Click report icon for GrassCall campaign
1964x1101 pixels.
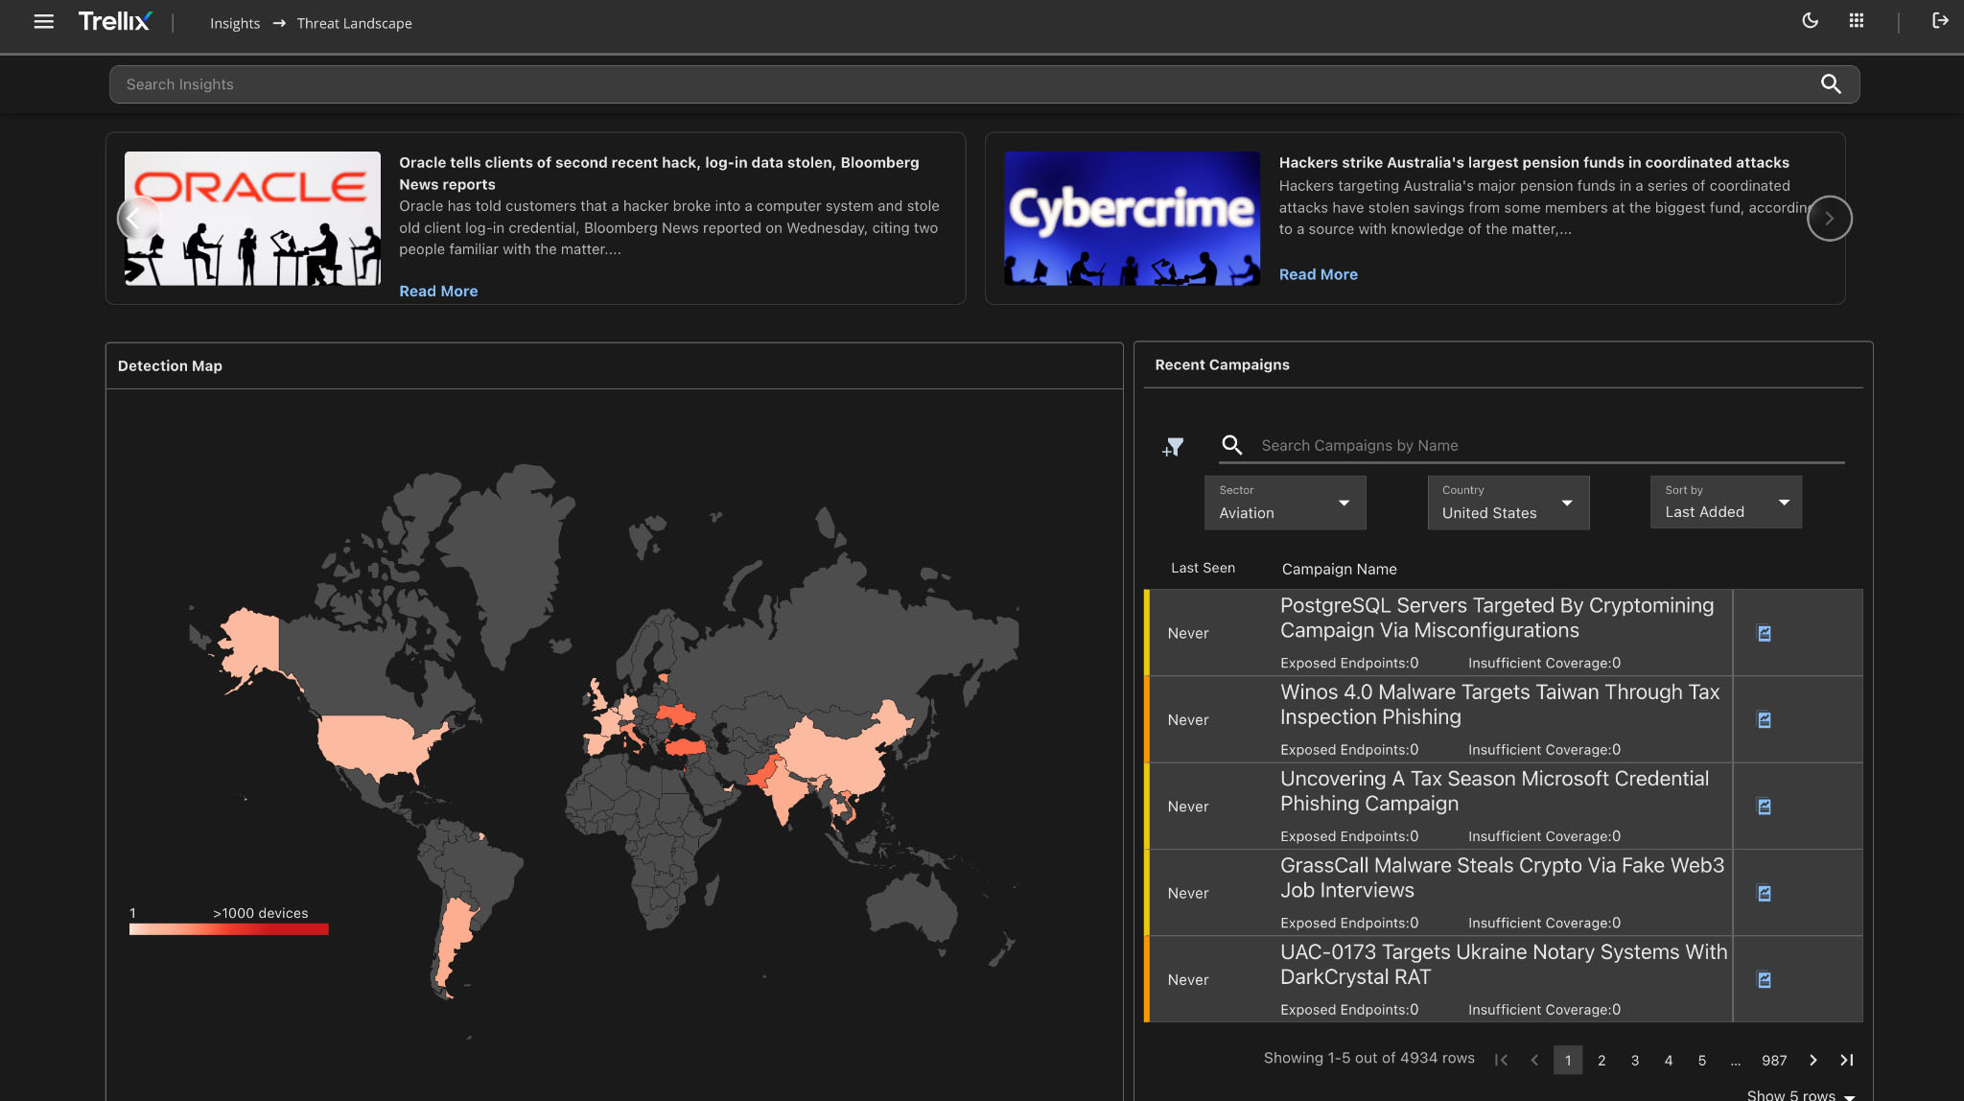(1764, 893)
